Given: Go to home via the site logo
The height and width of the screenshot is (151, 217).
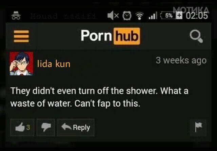Looking at the screenshot, I should tap(111, 36).
